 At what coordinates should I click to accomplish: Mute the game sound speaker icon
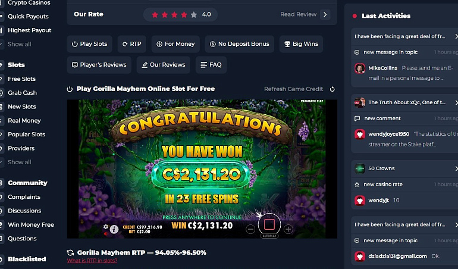[105, 234]
